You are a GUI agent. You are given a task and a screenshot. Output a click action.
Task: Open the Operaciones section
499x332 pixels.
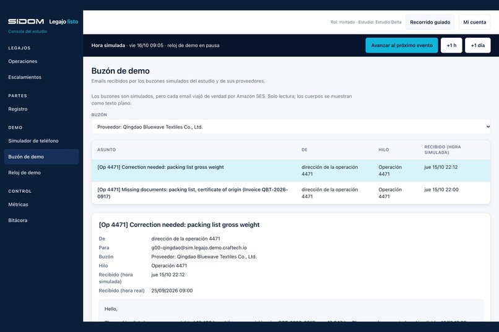(x=22, y=61)
